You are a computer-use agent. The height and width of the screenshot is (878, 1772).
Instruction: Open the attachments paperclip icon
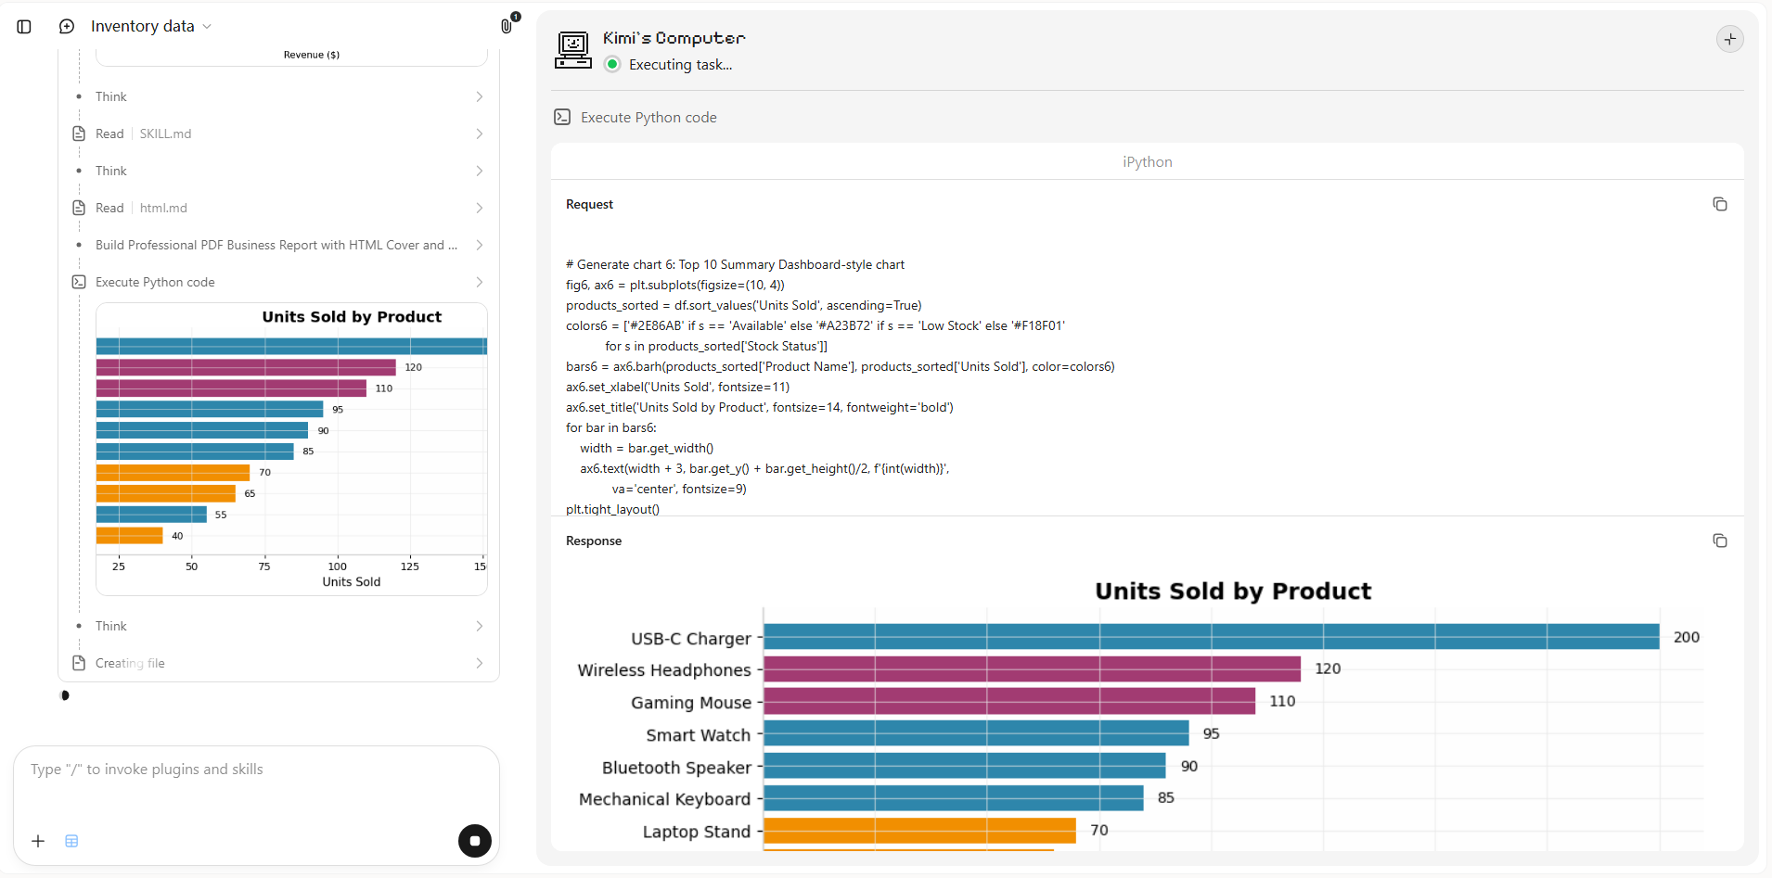coord(507,26)
